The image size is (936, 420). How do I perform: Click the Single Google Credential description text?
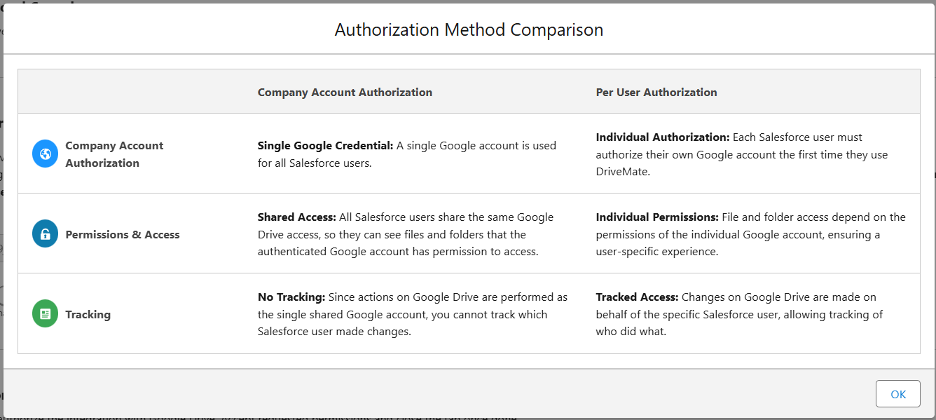pos(406,154)
